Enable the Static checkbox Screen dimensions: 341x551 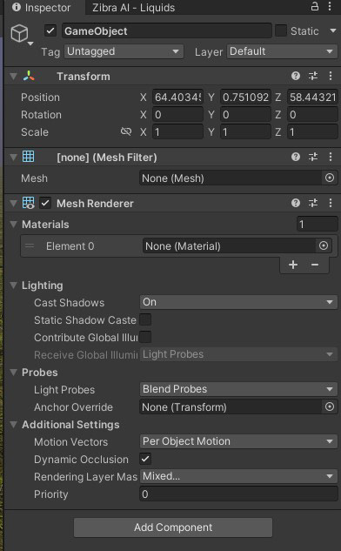(x=281, y=31)
